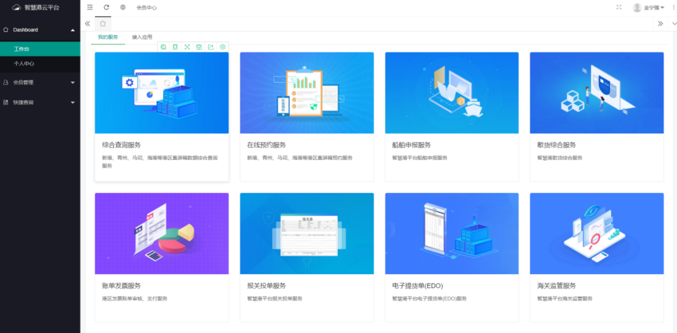Switch to 接入应用 tab
Screen dimensions: 677x333
[x=142, y=37]
